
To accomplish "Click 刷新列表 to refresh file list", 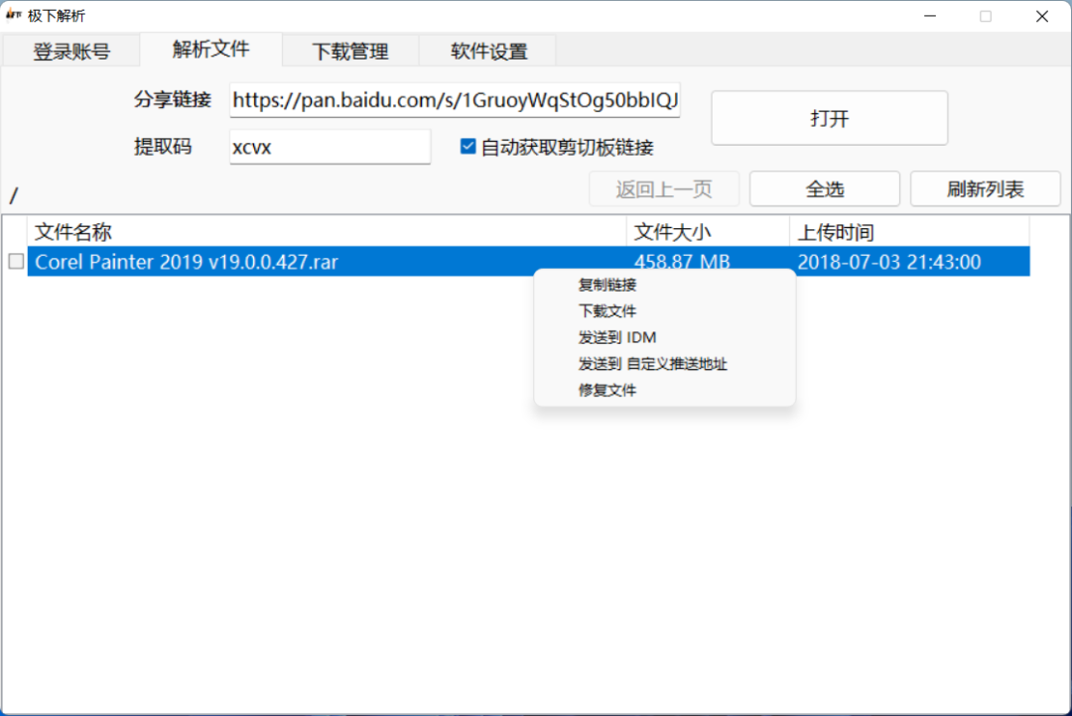I will pyautogui.click(x=985, y=188).
